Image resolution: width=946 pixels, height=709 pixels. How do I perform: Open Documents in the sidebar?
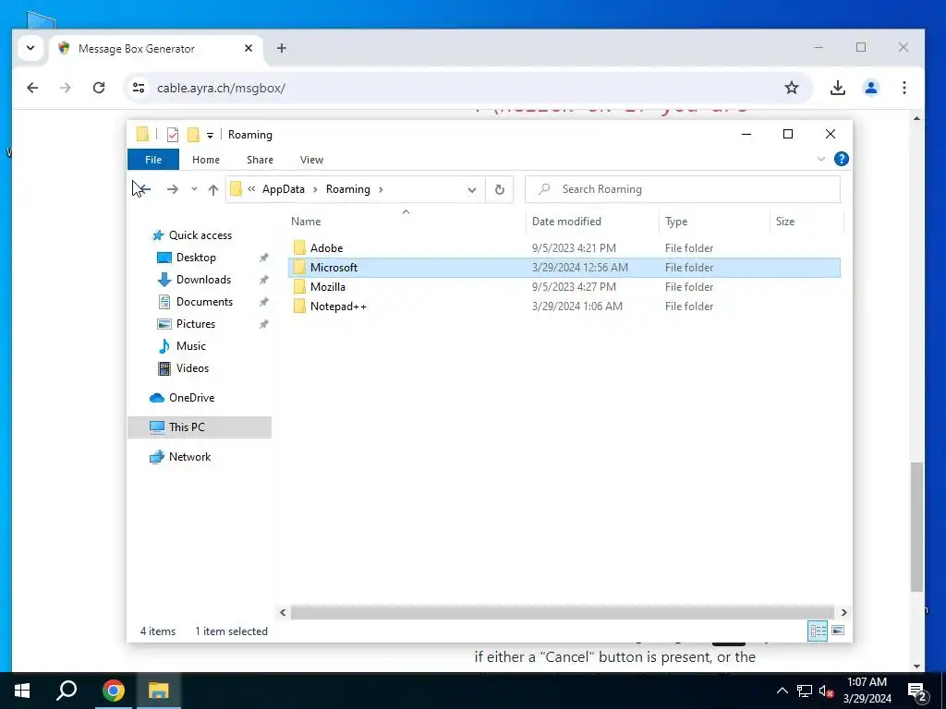click(204, 302)
